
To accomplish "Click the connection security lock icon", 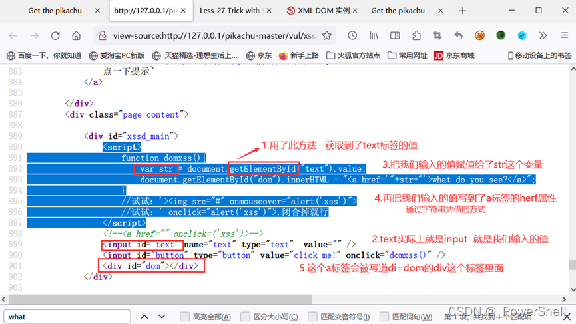I will pos(103,35).
